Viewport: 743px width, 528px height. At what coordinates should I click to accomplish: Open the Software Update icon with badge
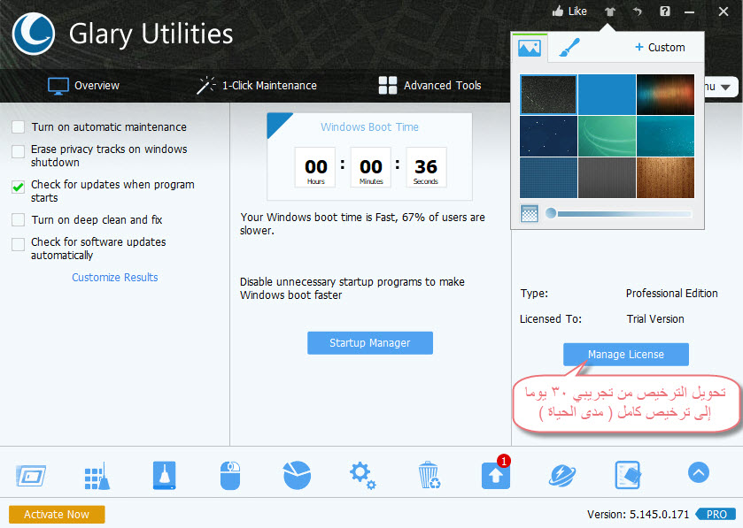coord(496,473)
